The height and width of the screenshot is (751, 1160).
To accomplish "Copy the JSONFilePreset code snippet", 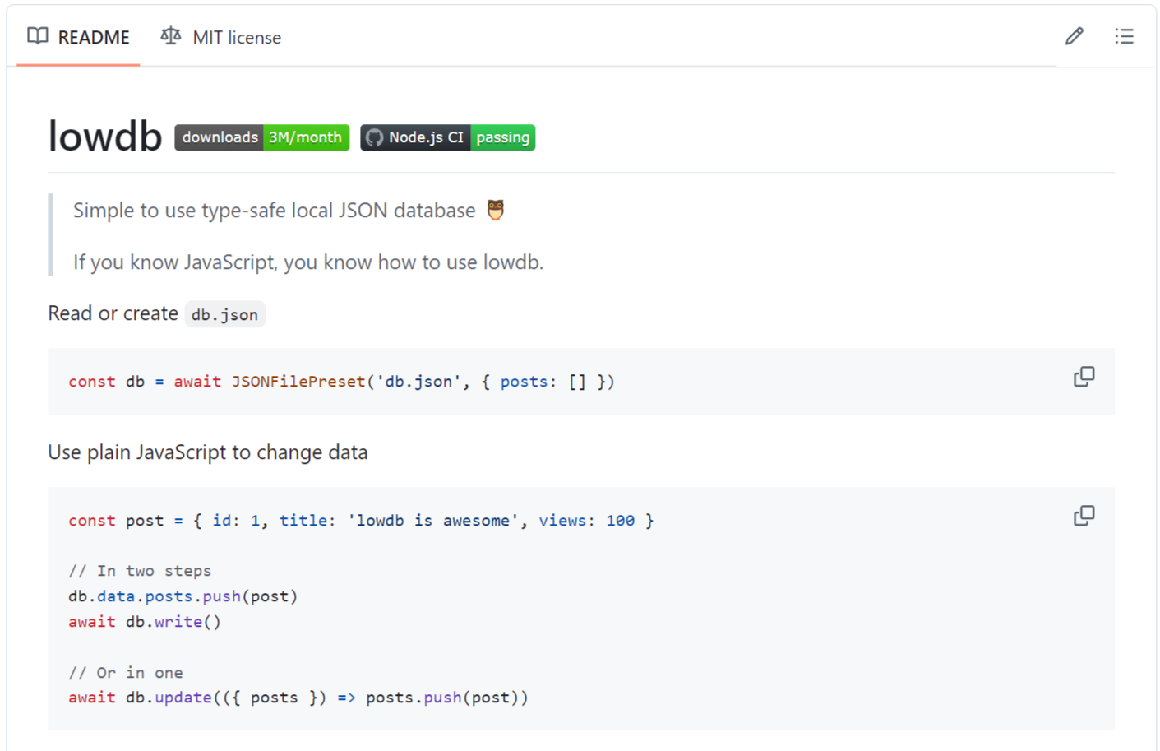I will pos(1084,377).
